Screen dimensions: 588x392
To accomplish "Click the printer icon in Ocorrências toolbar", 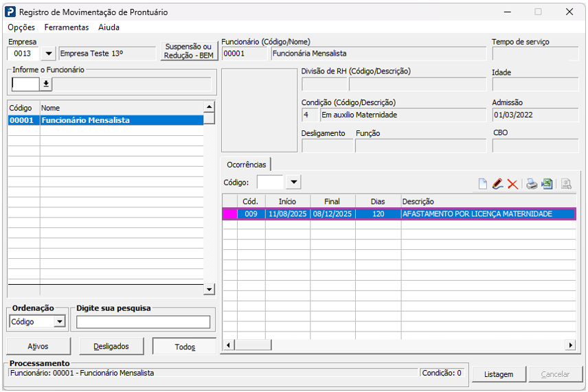I will pyautogui.click(x=532, y=183).
